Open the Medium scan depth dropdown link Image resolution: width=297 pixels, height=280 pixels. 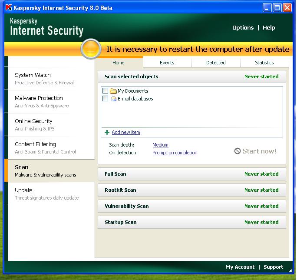coord(160,145)
